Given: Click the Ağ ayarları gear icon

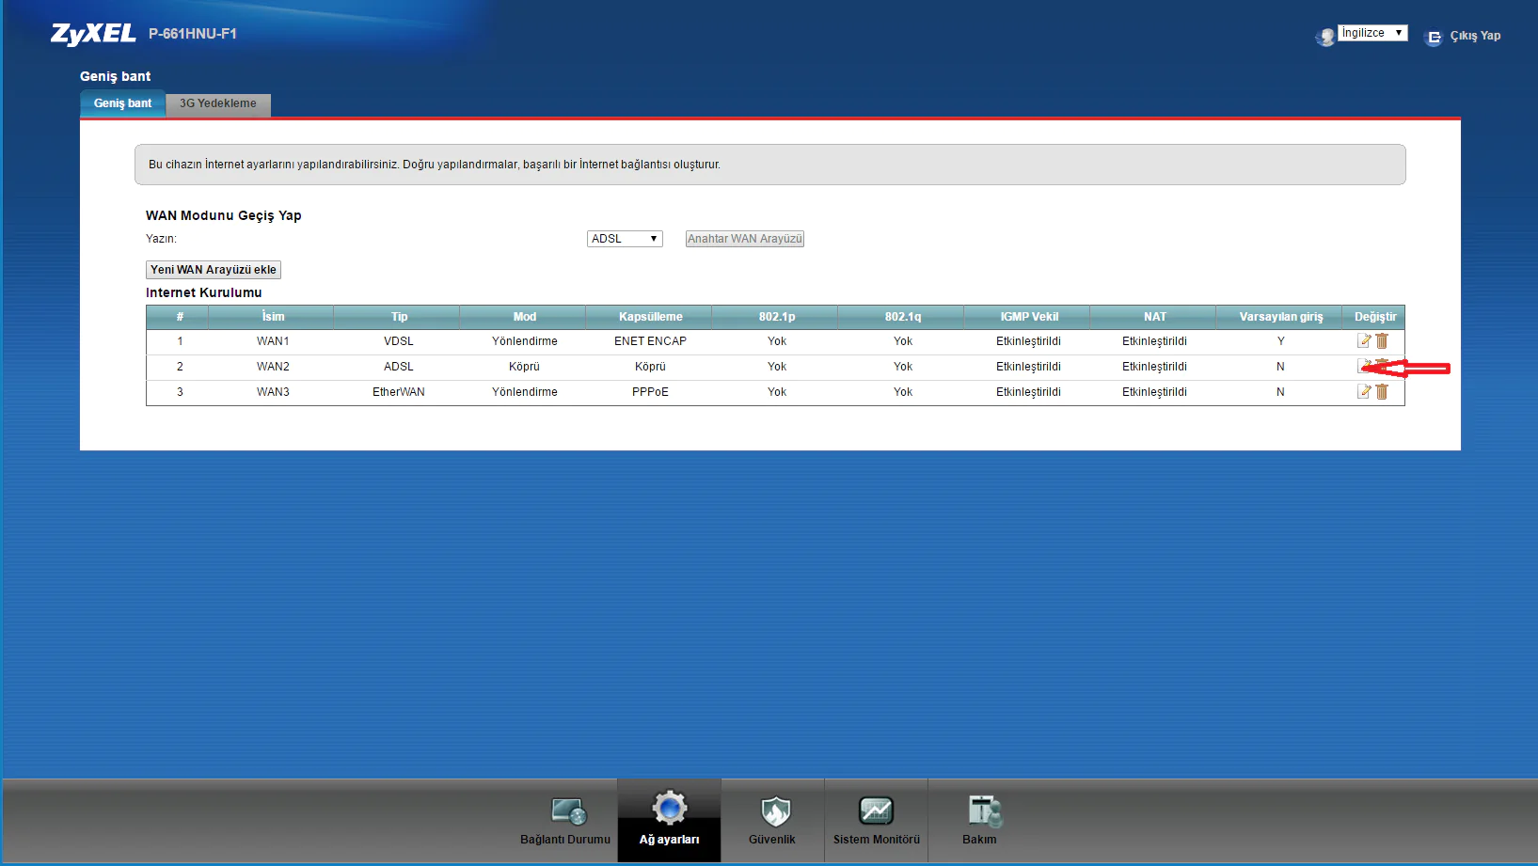Looking at the screenshot, I should tap(669, 809).
